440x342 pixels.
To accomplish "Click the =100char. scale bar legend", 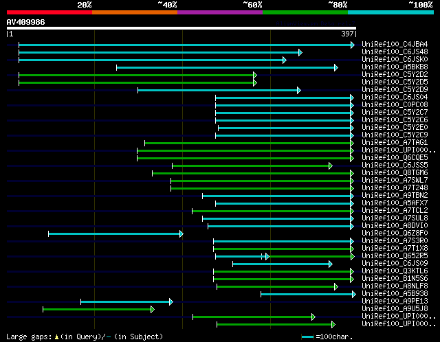I will [327, 337].
